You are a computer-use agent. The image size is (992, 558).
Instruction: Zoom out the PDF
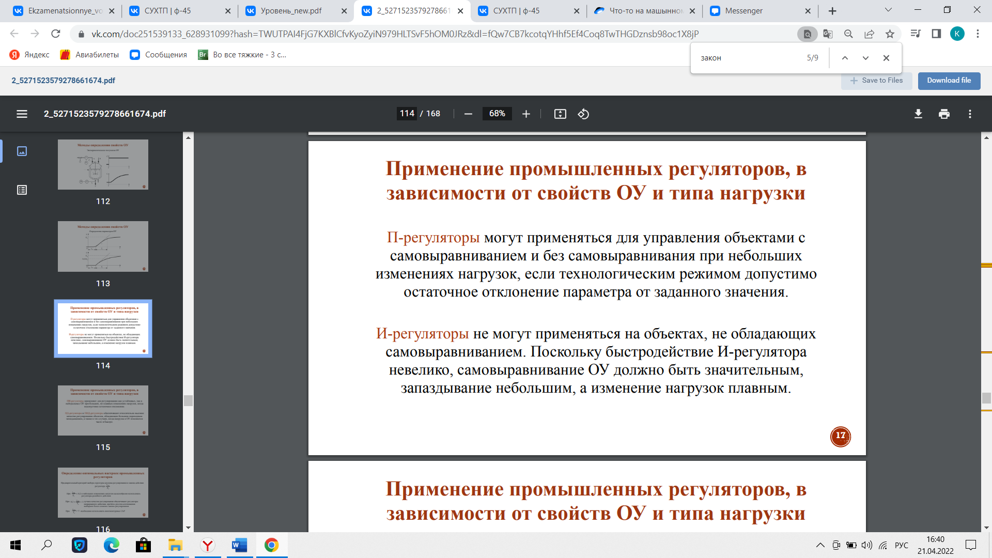pos(468,114)
